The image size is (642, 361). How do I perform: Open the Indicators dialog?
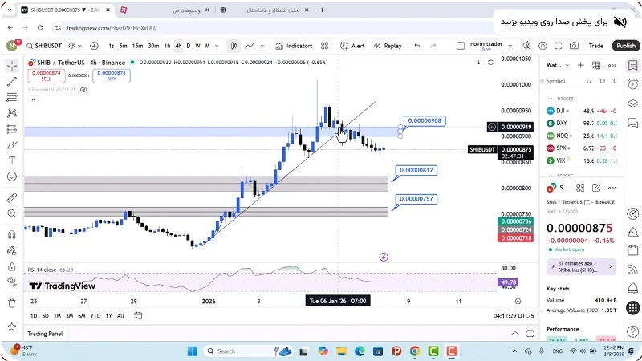tap(294, 46)
